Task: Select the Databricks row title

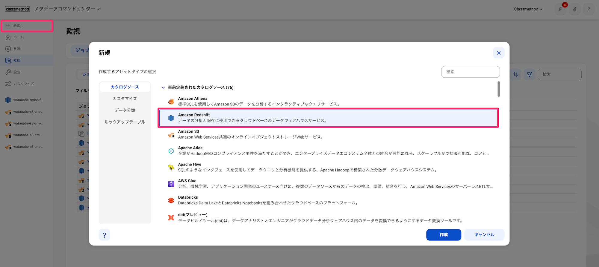Action: (188, 197)
